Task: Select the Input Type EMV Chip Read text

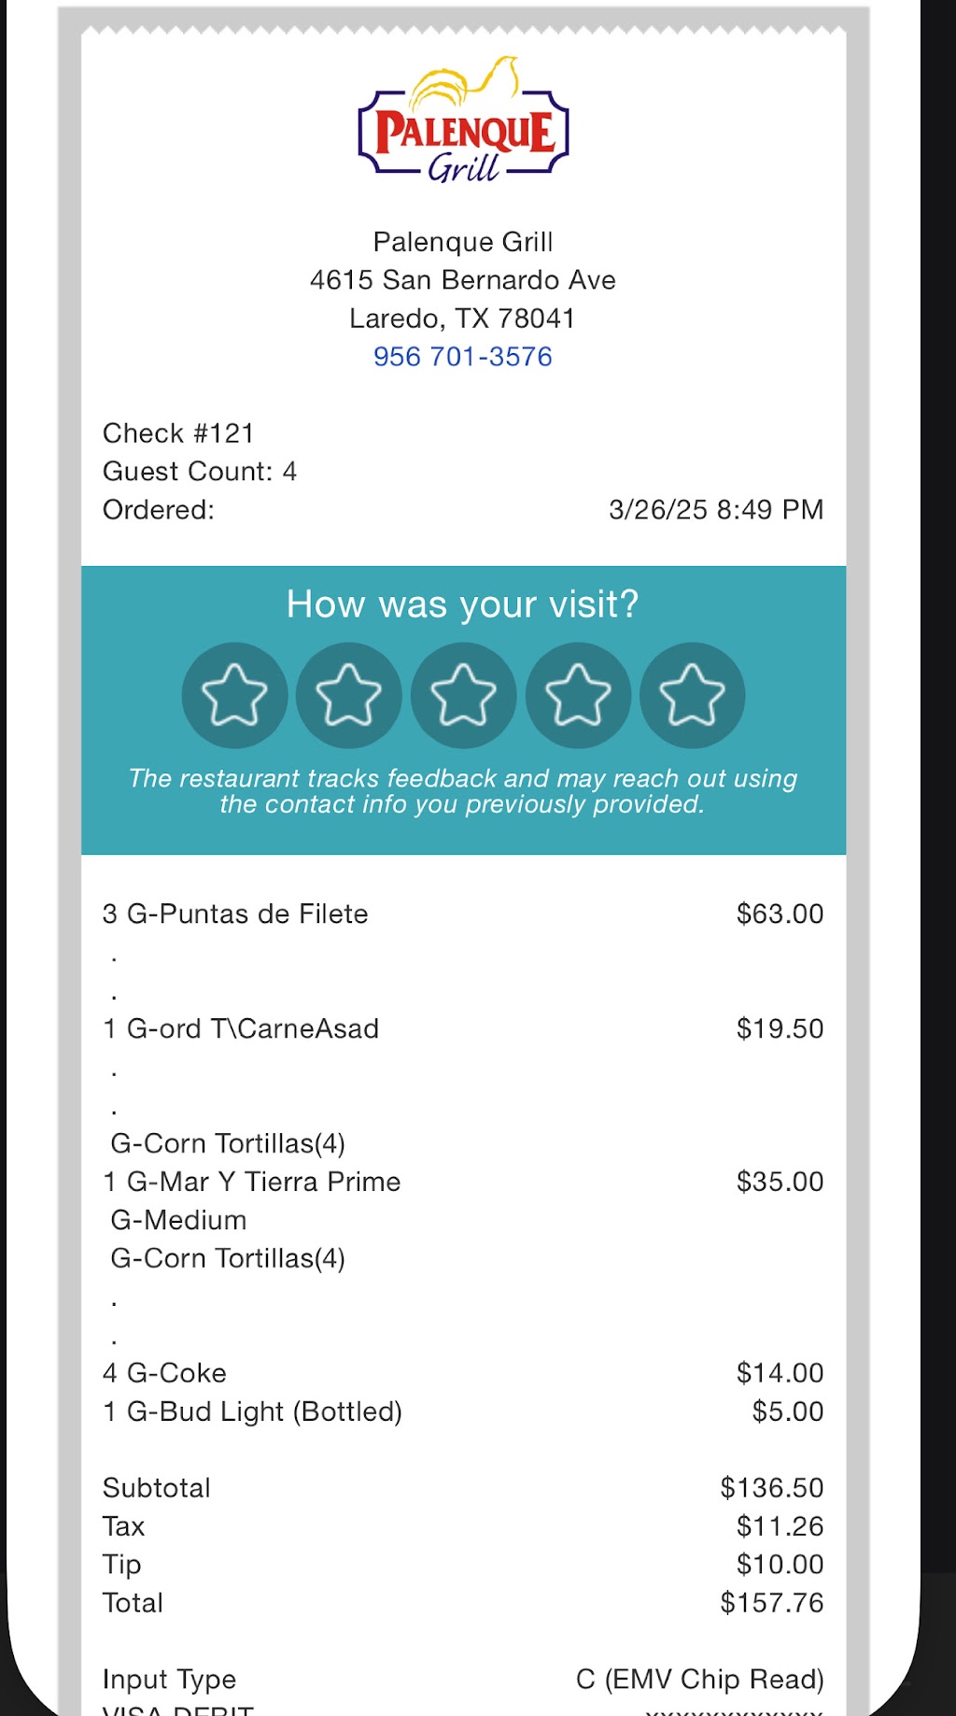Action: pos(463,1680)
